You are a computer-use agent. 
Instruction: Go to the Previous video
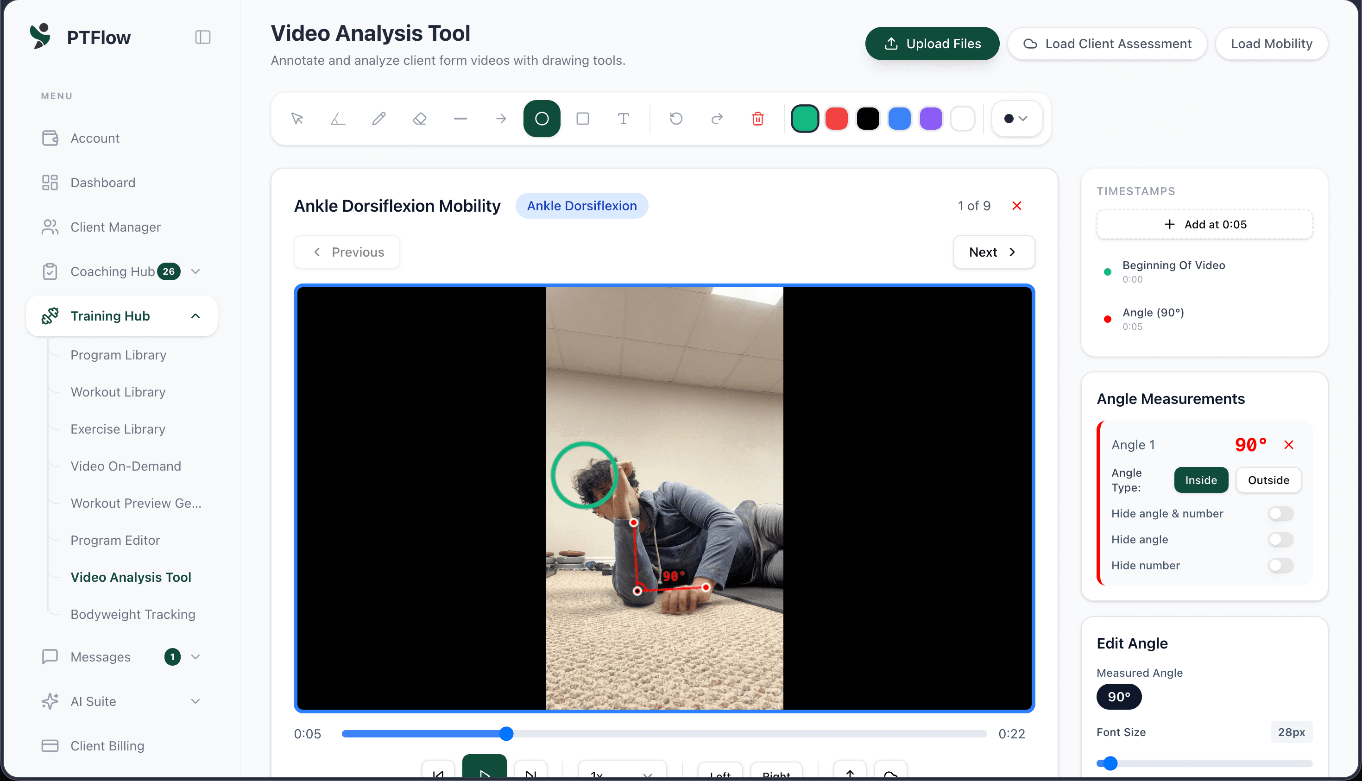[x=347, y=252]
